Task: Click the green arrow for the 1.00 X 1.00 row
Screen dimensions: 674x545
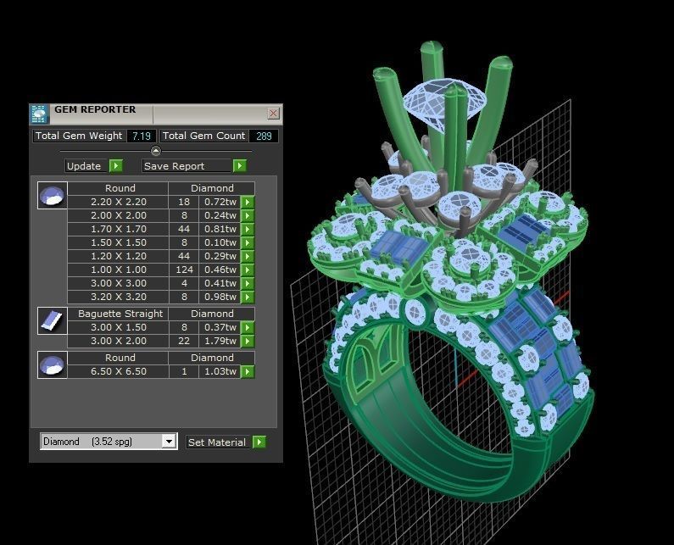Action: [248, 270]
